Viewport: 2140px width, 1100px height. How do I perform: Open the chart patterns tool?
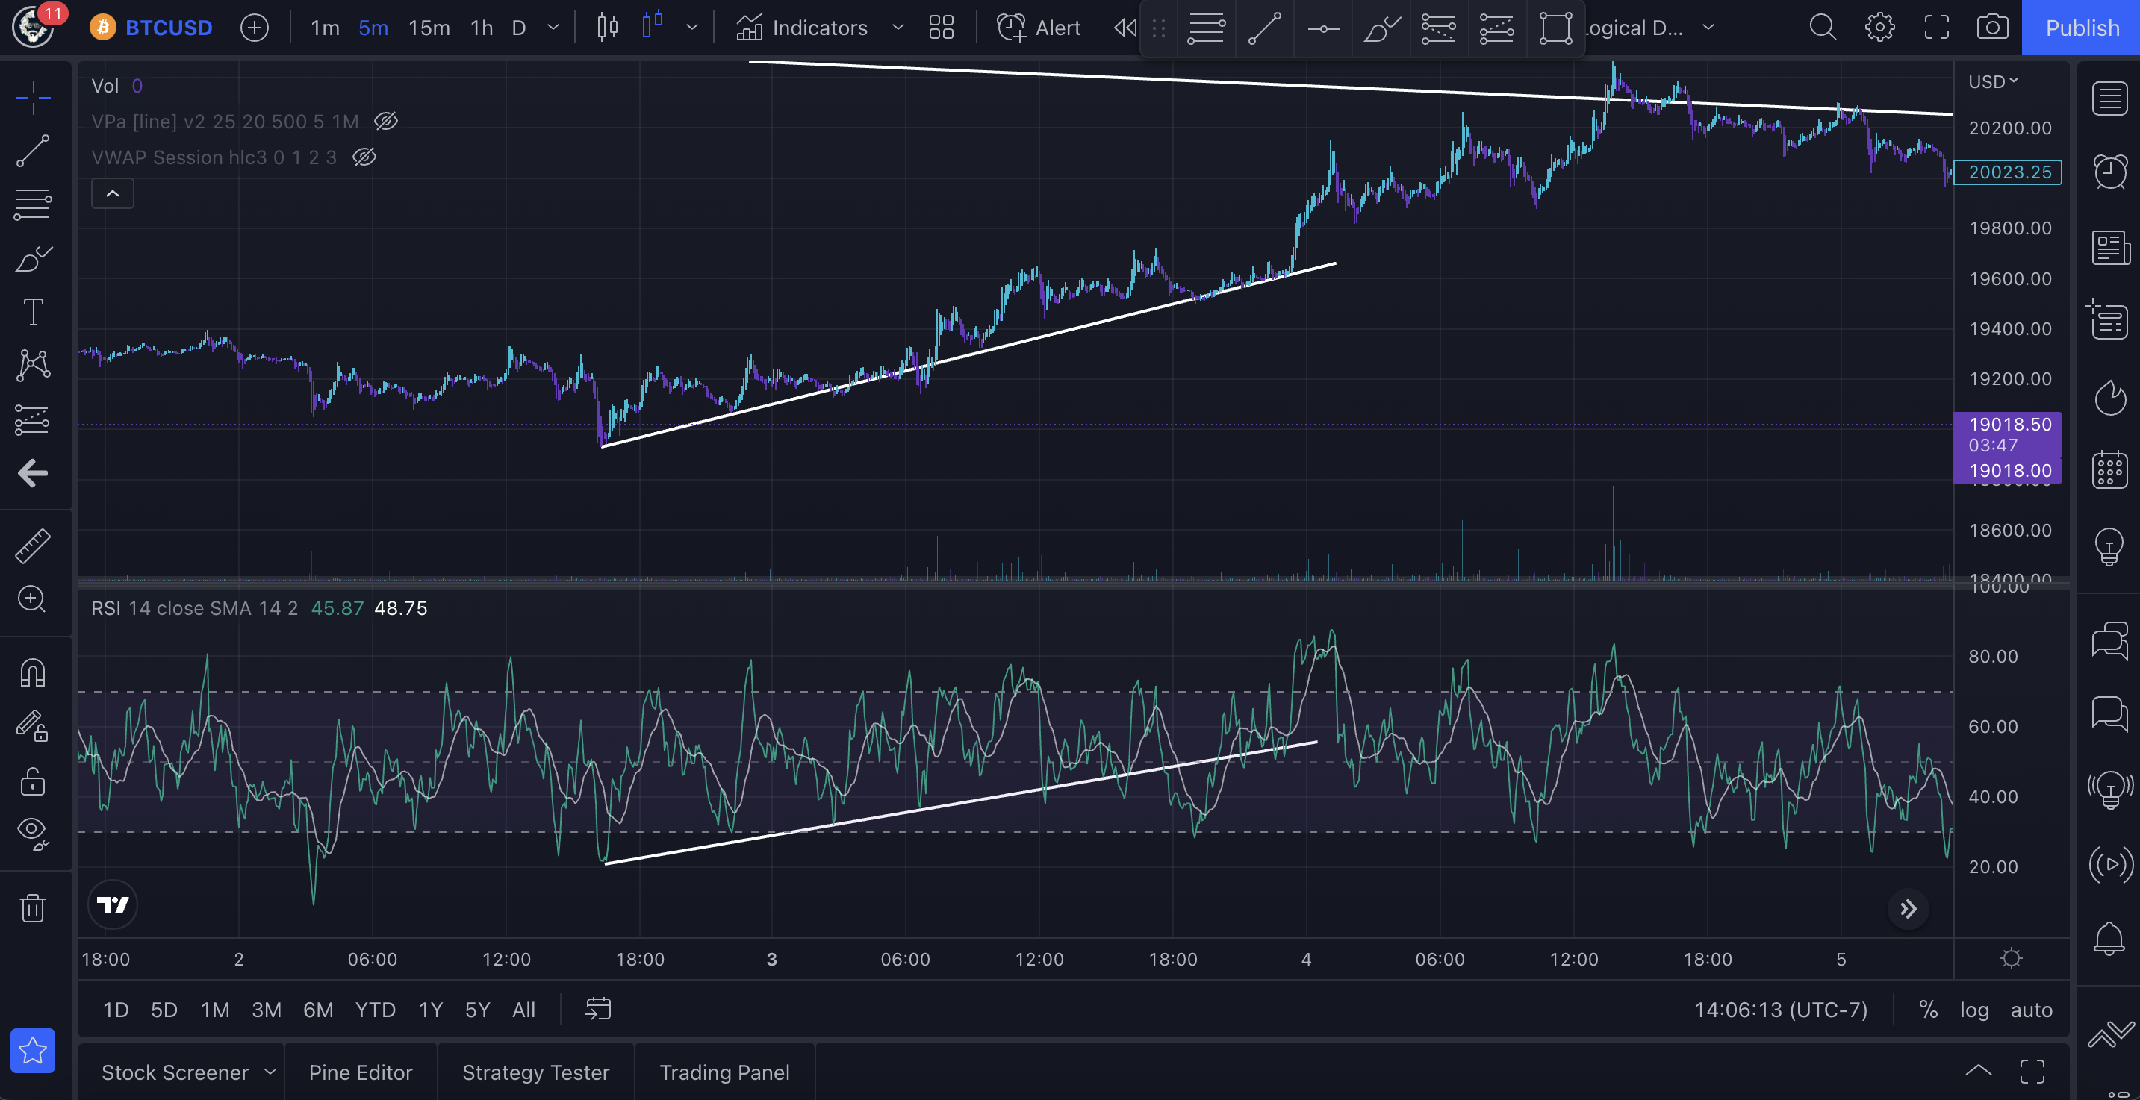pos(34,365)
